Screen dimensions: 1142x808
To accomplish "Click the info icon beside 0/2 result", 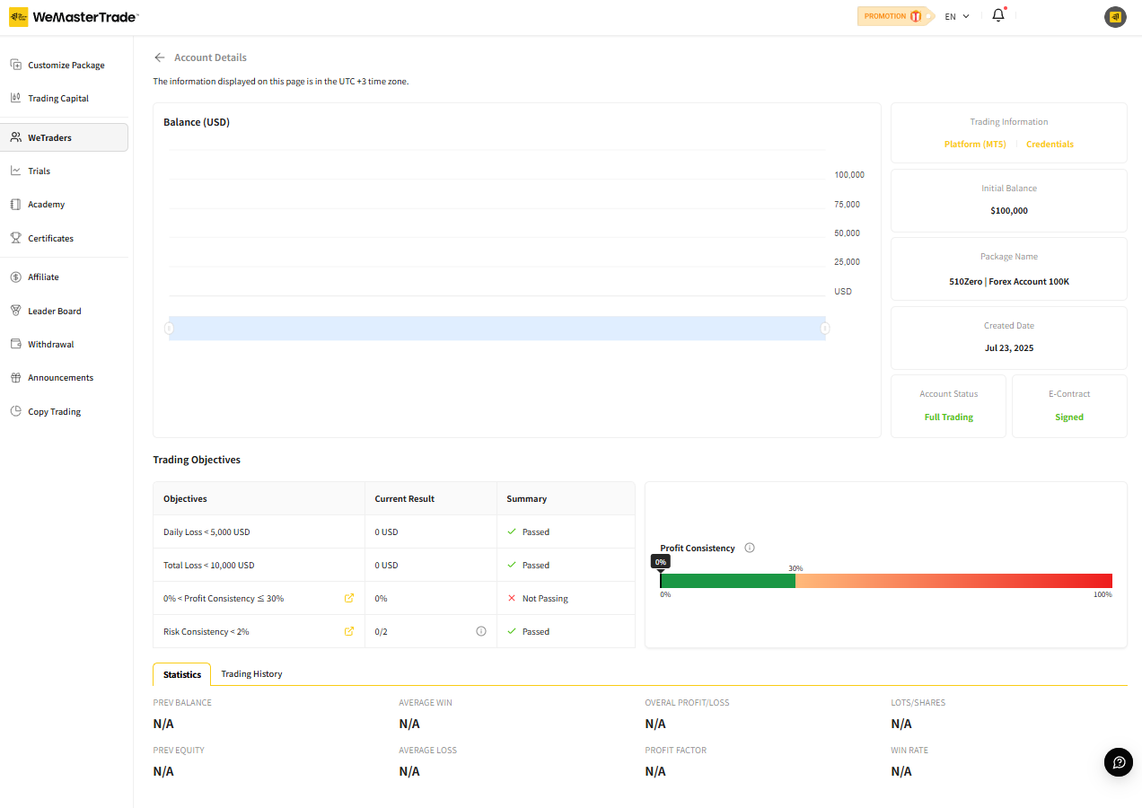I will pyautogui.click(x=481, y=631).
